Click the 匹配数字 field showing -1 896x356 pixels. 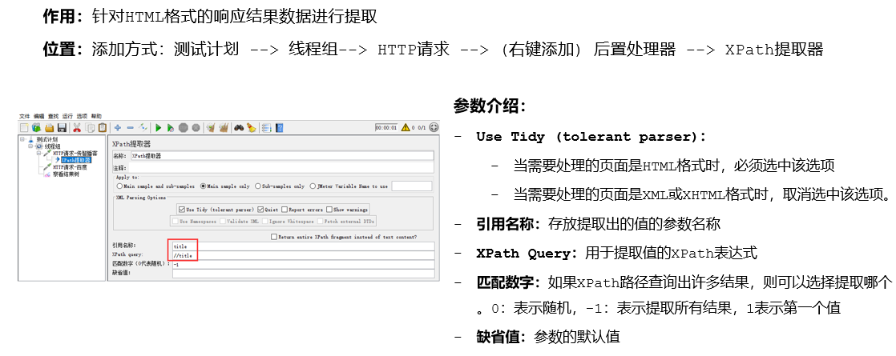click(304, 265)
